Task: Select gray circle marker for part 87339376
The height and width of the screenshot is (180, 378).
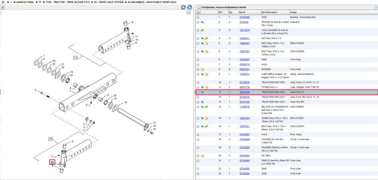Action: pos(198,97)
